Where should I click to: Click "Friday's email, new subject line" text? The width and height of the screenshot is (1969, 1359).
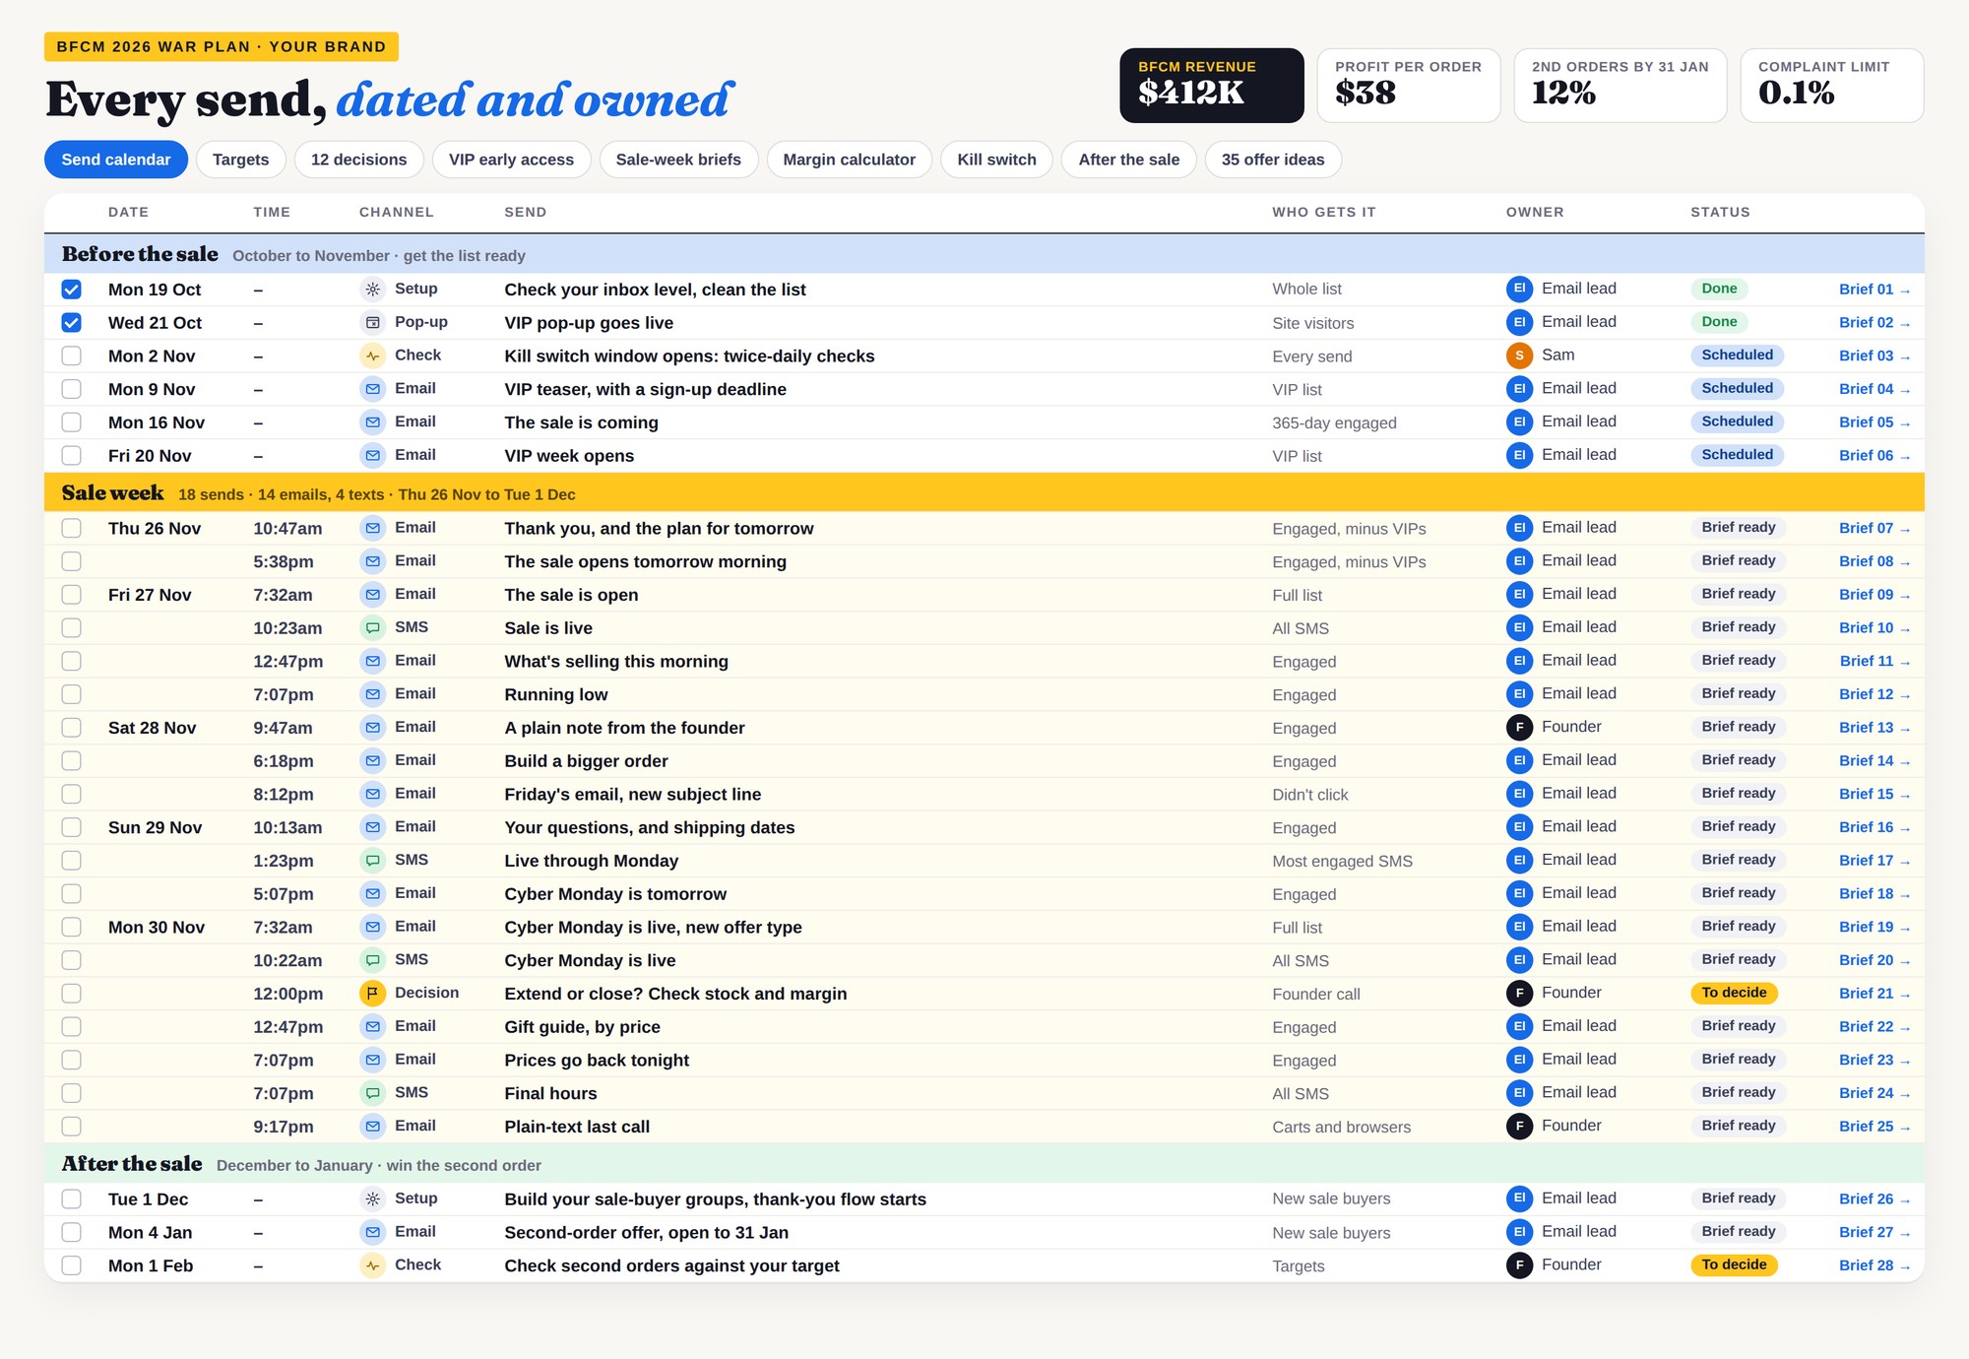tap(632, 795)
